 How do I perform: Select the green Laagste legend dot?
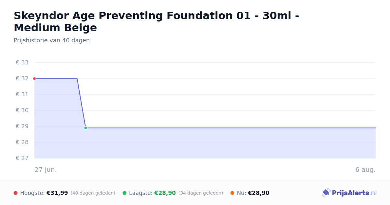pyautogui.click(x=124, y=193)
